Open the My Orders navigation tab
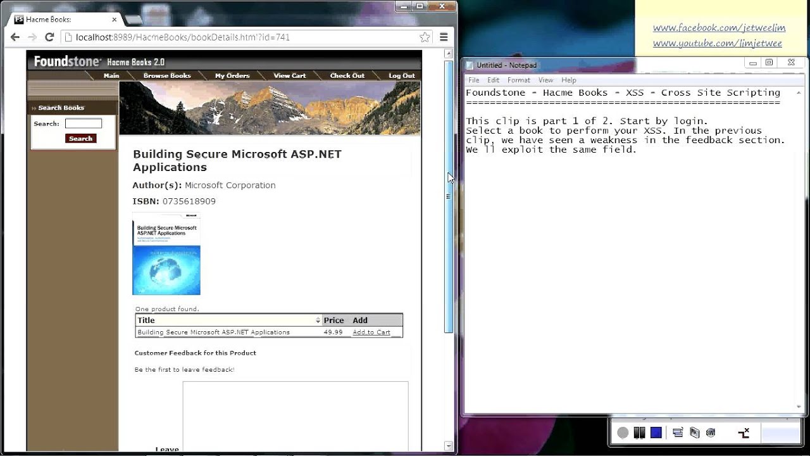 click(x=232, y=75)
